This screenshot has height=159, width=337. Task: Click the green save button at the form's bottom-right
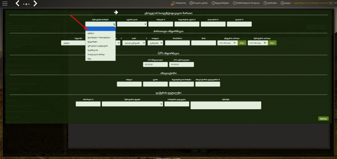pos(323,119)
